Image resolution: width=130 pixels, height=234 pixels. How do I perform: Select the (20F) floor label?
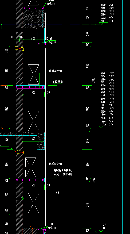pyautogui.click(x=111, y=8)
